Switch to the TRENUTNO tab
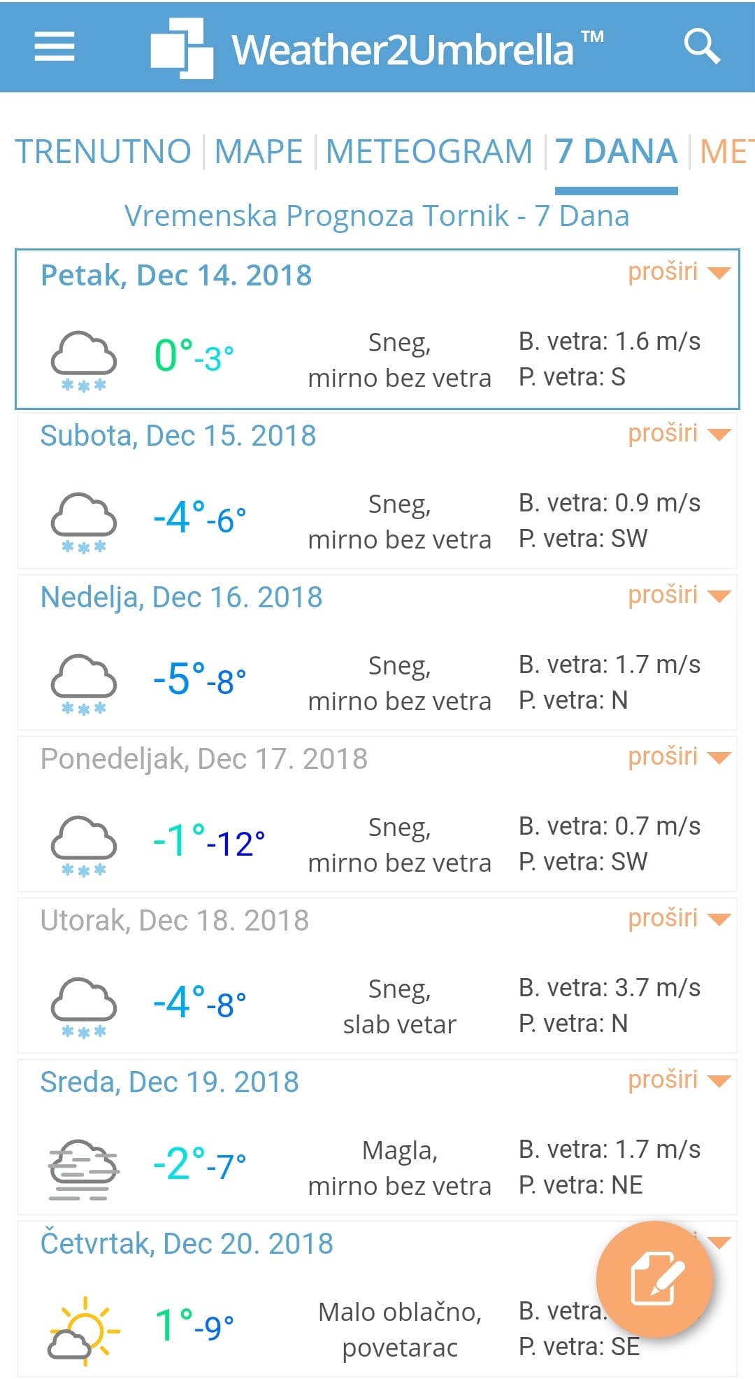This screenshot has width=755, height=1379. click(103, 152)
